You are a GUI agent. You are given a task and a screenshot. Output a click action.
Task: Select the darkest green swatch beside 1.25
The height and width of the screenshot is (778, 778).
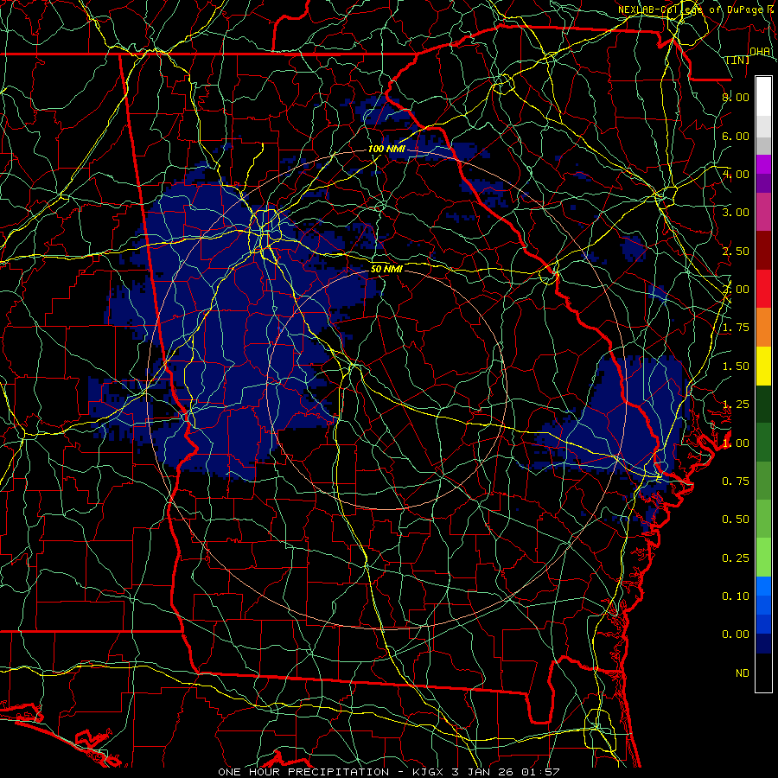coord(763,404)
